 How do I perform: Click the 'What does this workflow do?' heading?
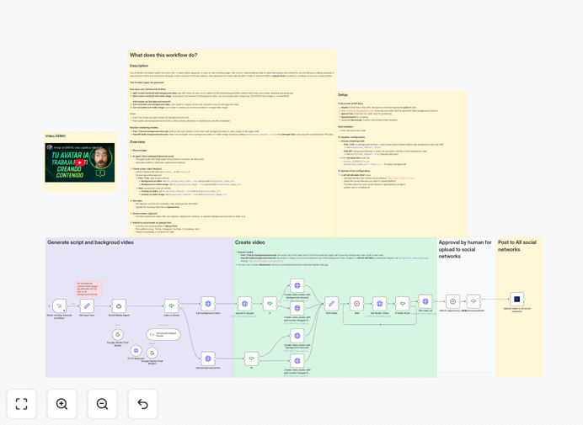(x=163, y=55)
